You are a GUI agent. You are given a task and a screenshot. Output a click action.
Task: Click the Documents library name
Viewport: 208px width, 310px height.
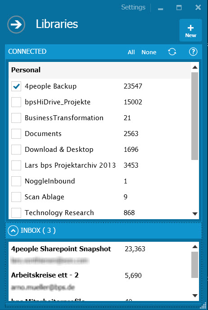tap(43, 134)
